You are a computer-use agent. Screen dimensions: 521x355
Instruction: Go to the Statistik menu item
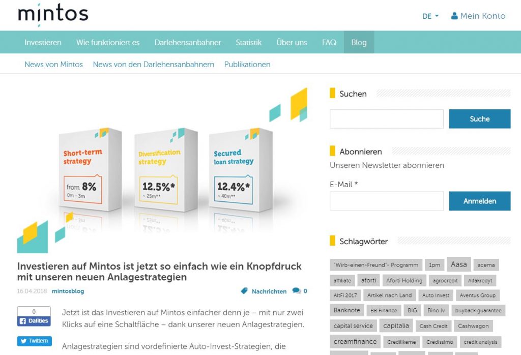[248, 42]
